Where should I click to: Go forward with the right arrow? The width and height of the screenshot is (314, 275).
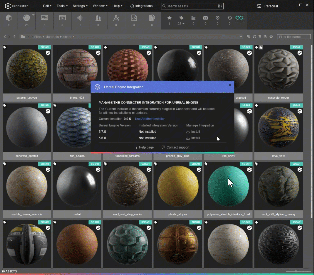pos(9,37)
